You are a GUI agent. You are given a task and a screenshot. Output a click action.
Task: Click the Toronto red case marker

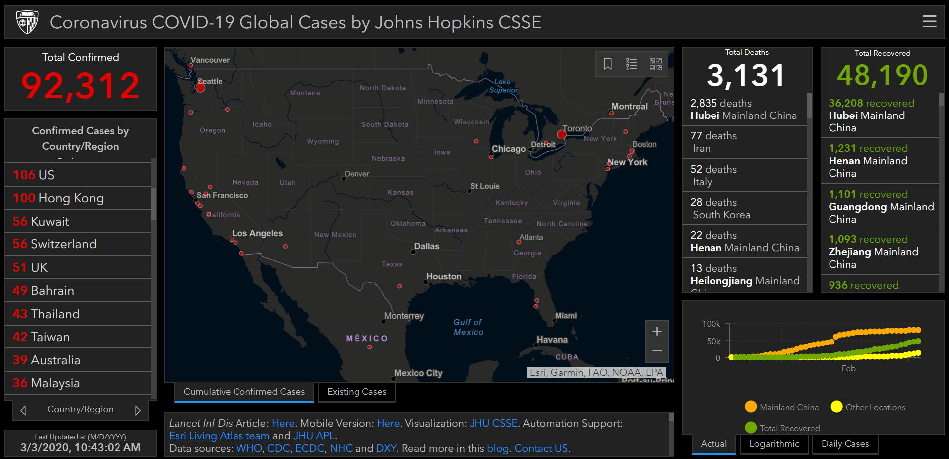coord(562,134)
